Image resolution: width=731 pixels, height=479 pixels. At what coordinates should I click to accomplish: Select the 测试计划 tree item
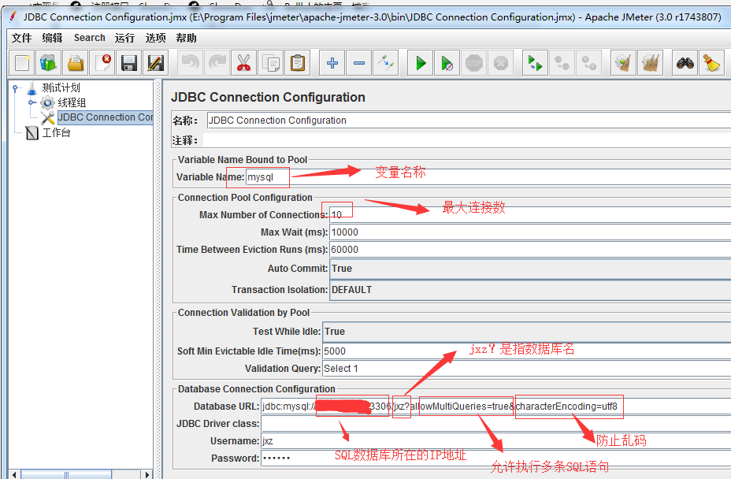[61, 87]
